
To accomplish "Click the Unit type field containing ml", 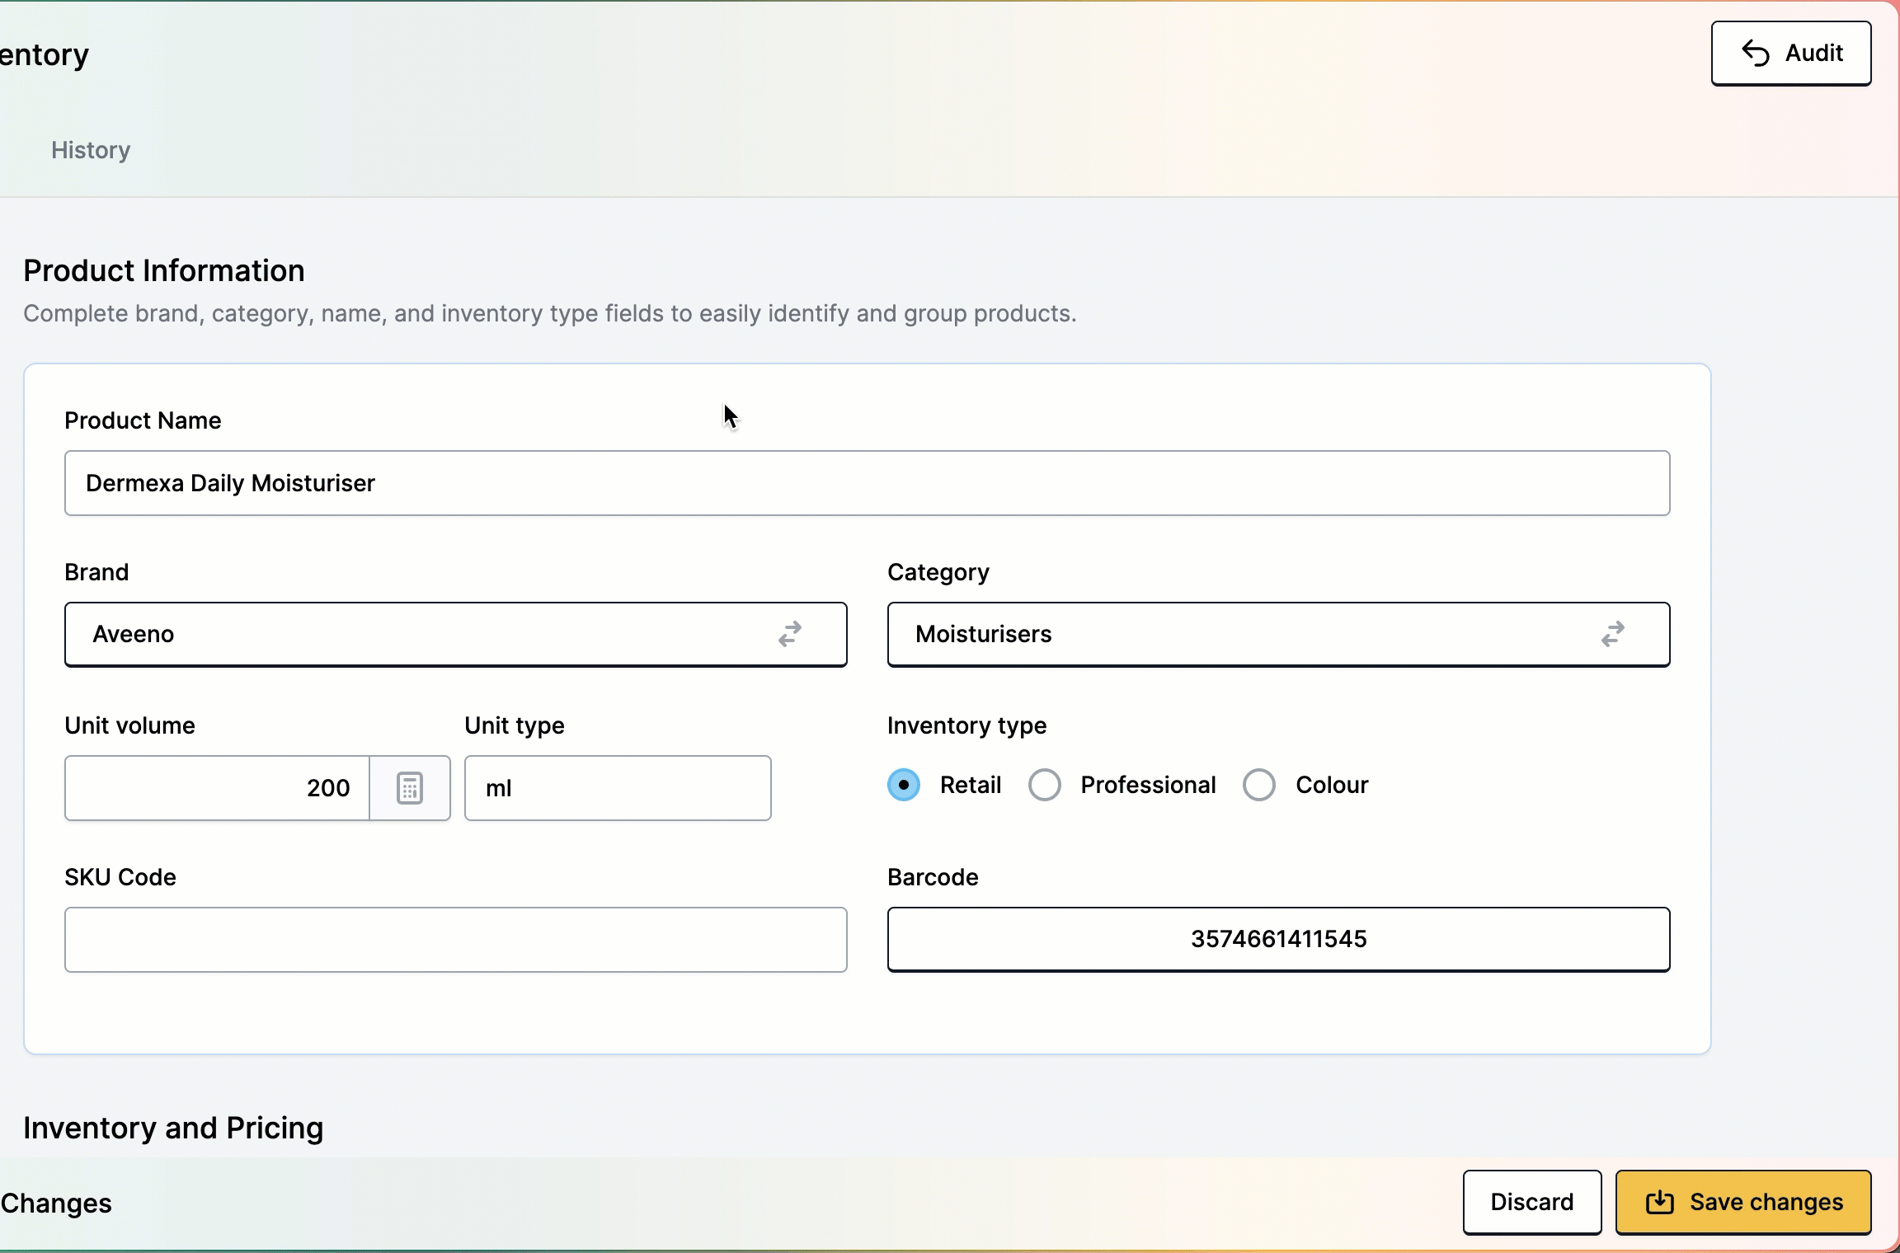I will (617, 788).
